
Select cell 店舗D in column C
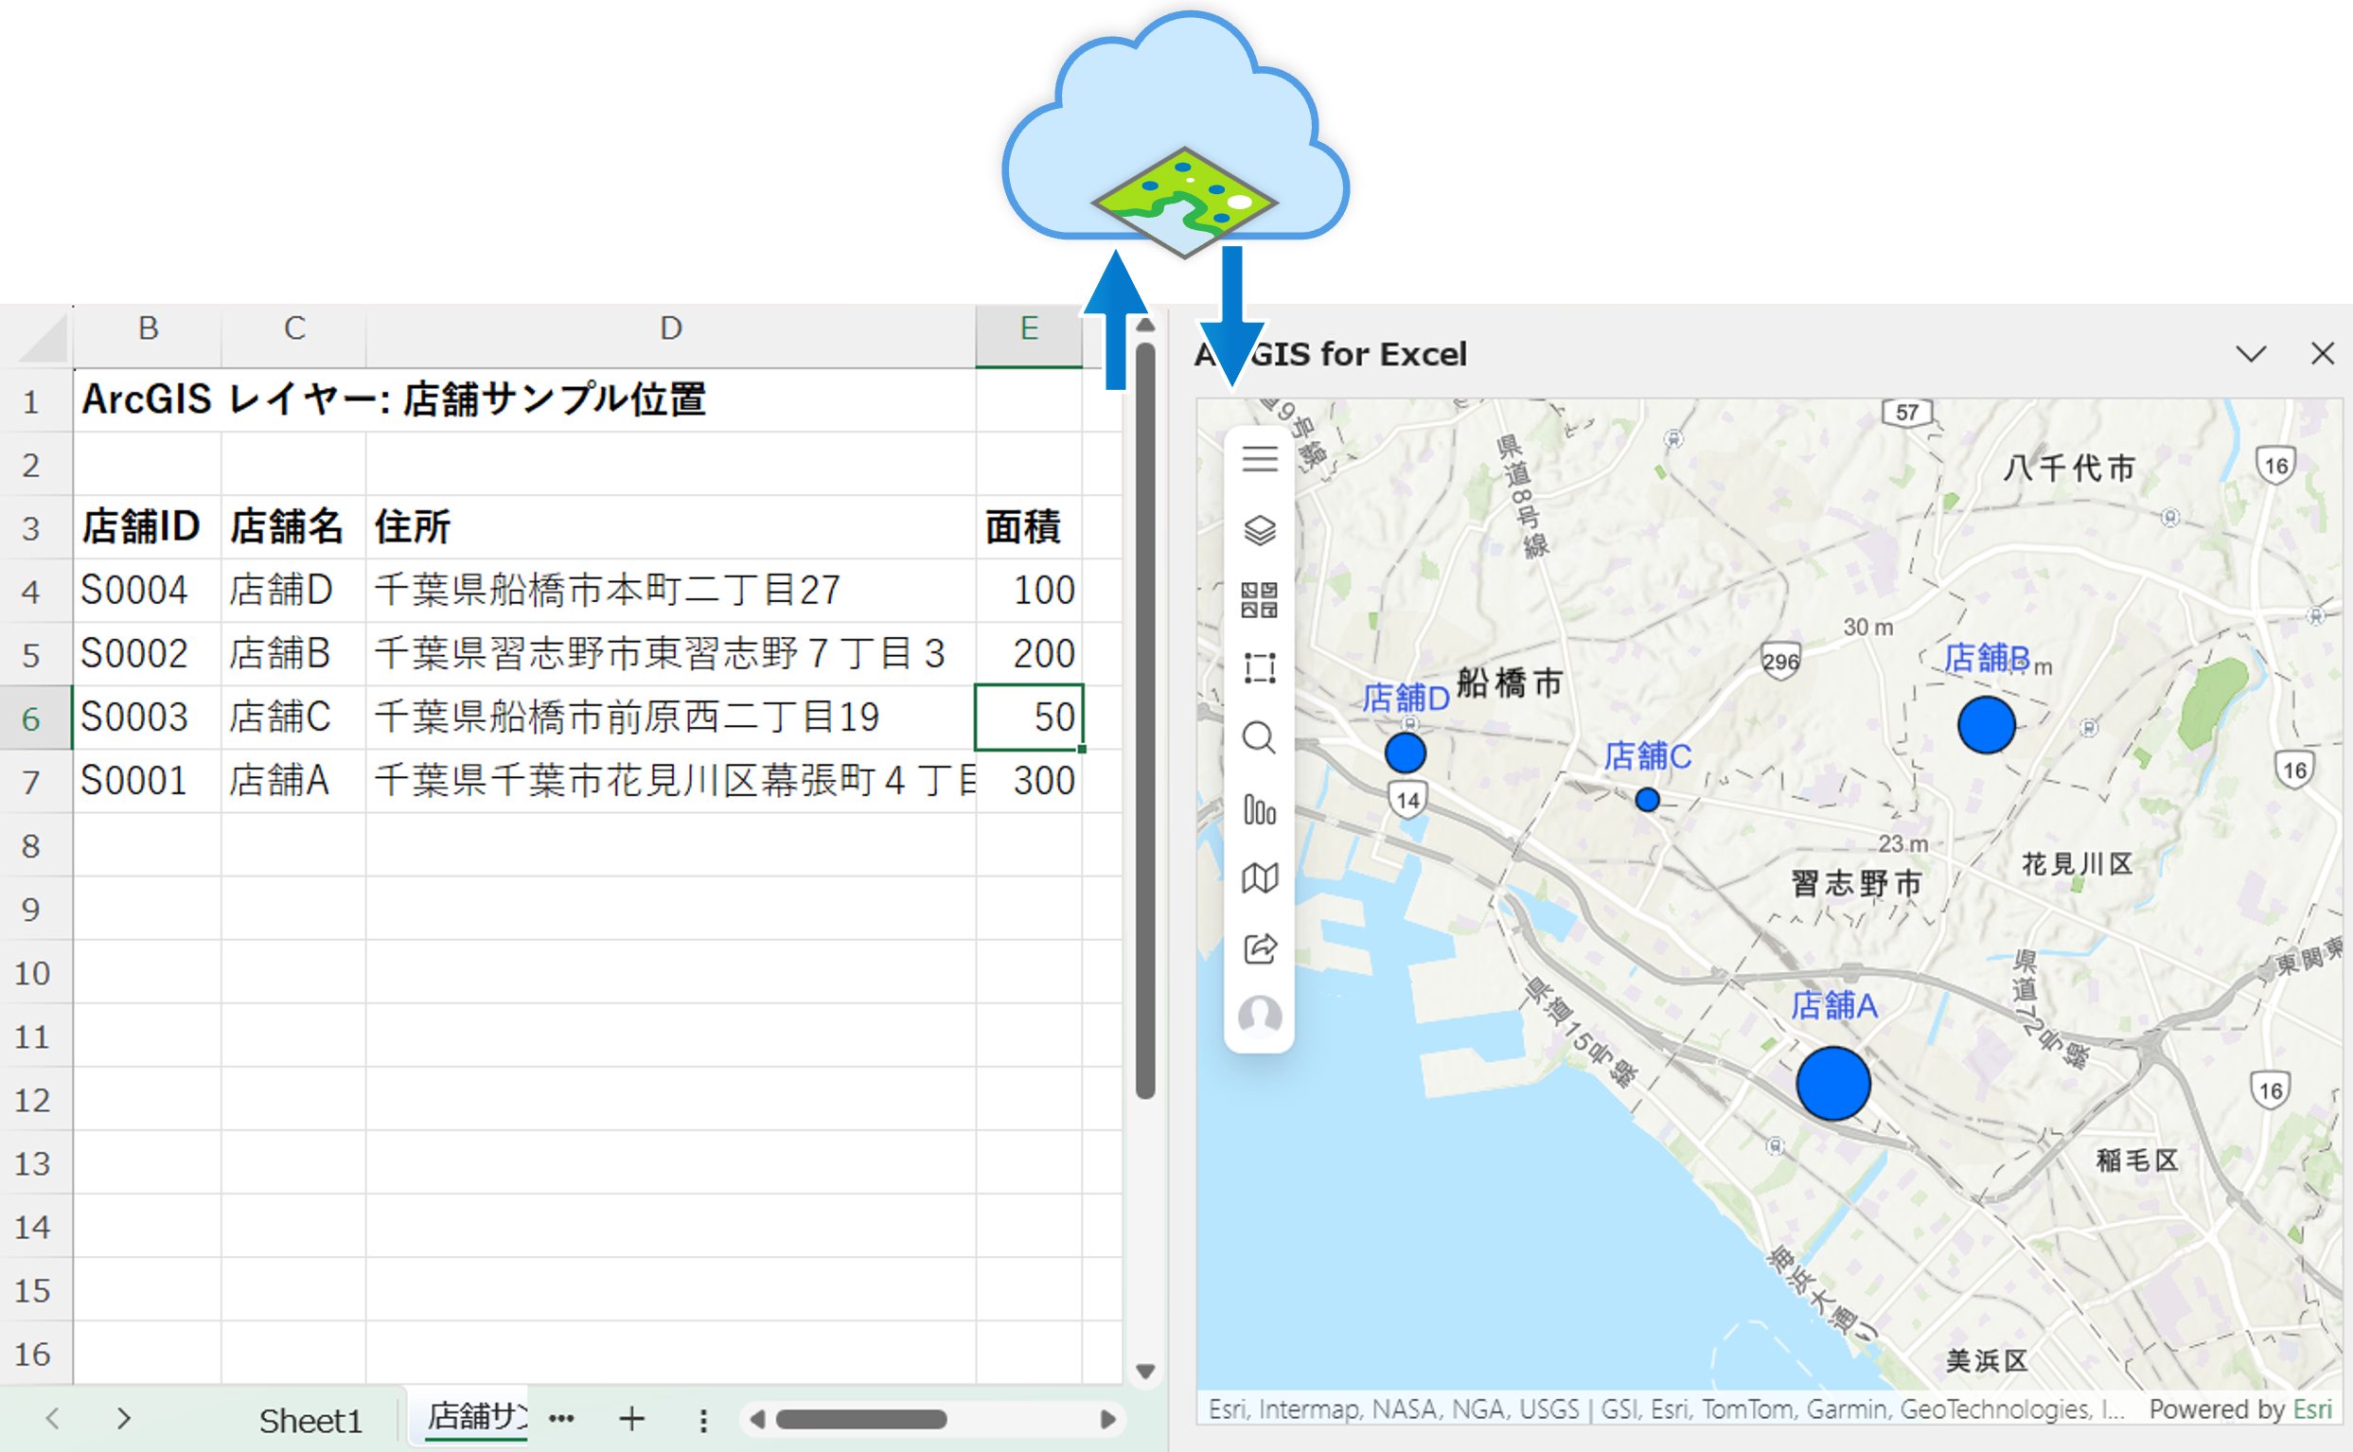pyautogui.click(x=292, y=590)
